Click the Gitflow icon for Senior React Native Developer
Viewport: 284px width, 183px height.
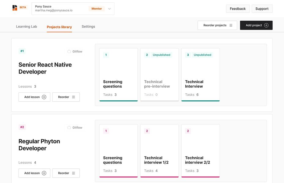click(x=69, y=52)
